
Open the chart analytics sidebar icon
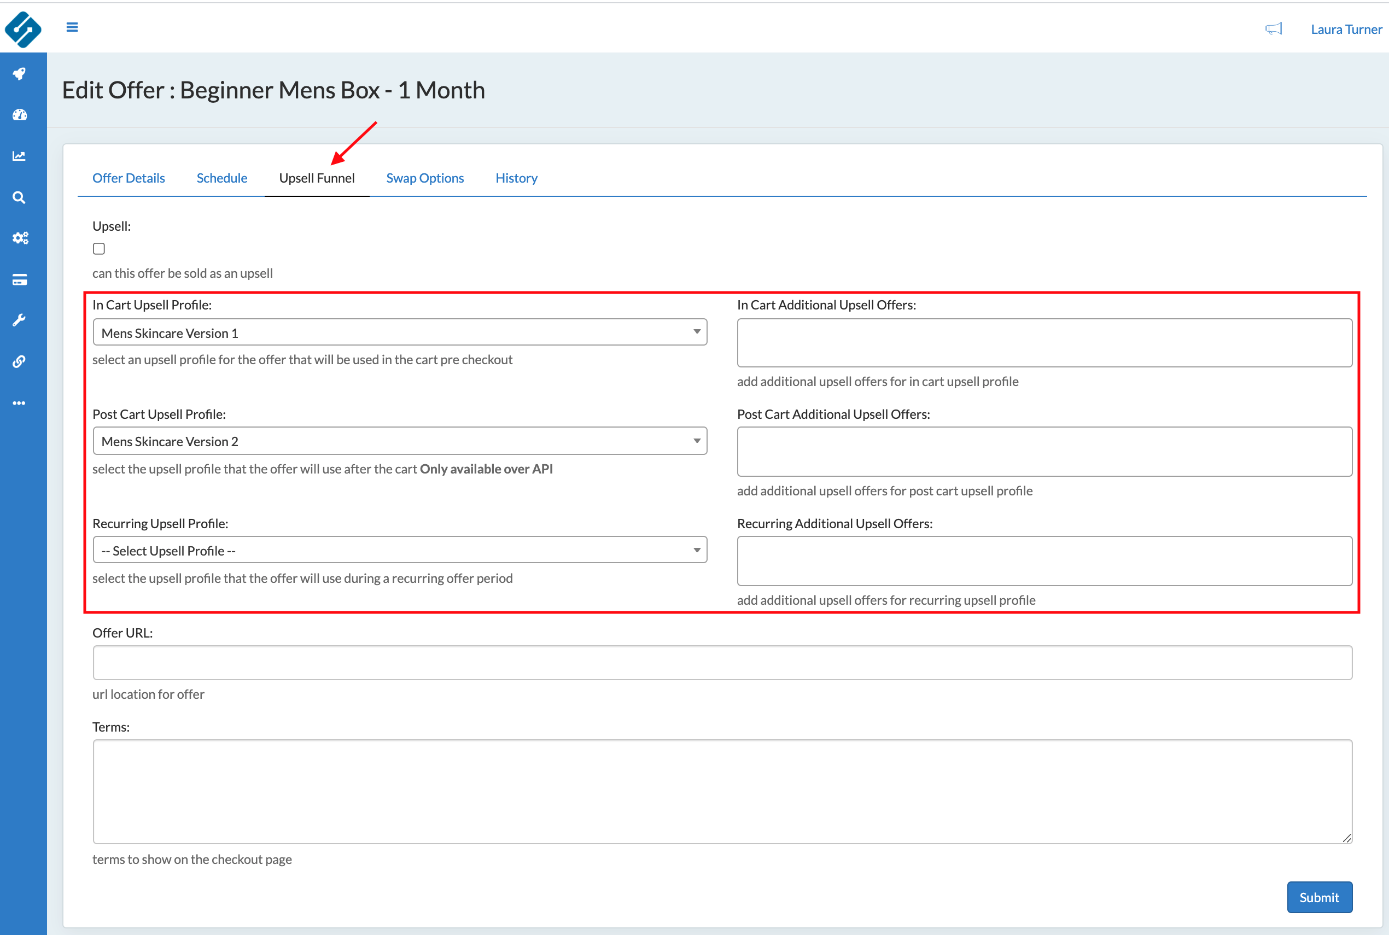pos(19,156)
